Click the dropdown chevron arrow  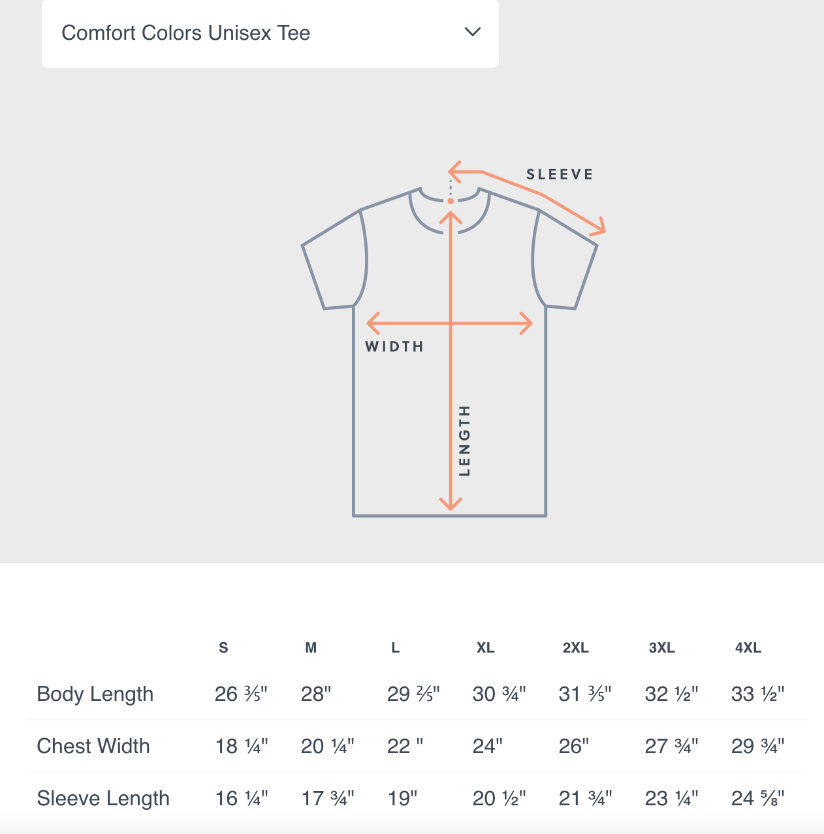tap(473, 32)
